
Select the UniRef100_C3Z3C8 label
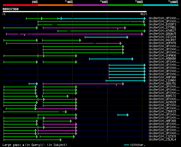[162, 137]
